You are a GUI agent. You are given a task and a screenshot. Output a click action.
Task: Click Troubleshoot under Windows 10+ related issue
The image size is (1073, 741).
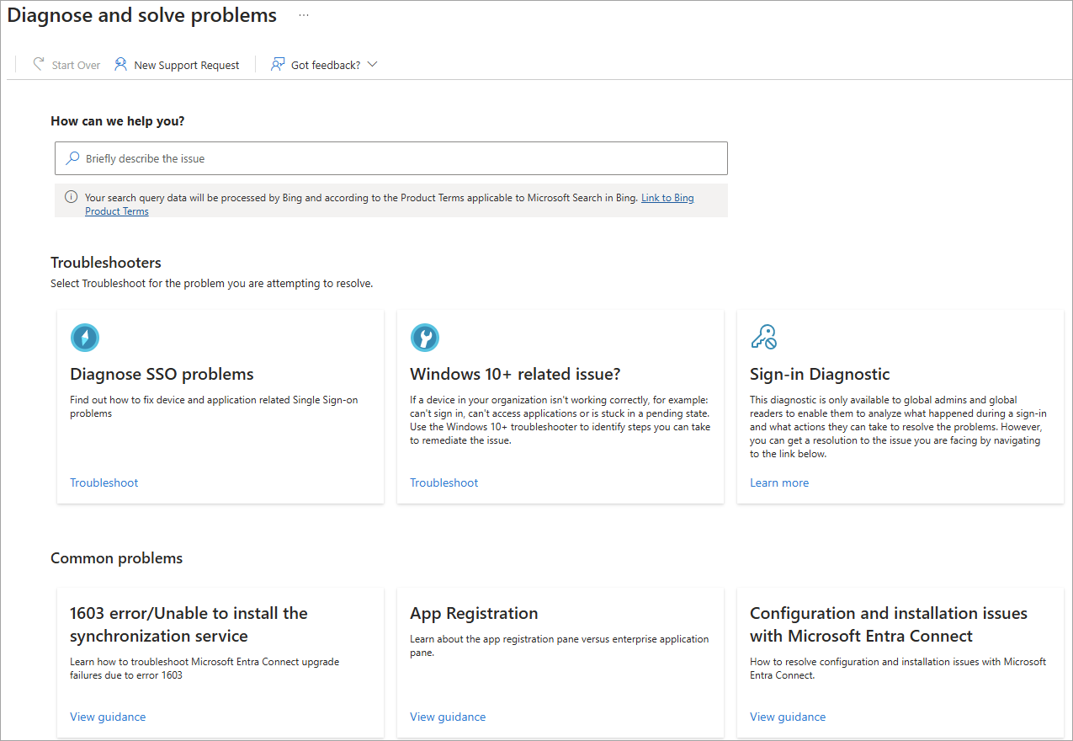tap(444, 482)
